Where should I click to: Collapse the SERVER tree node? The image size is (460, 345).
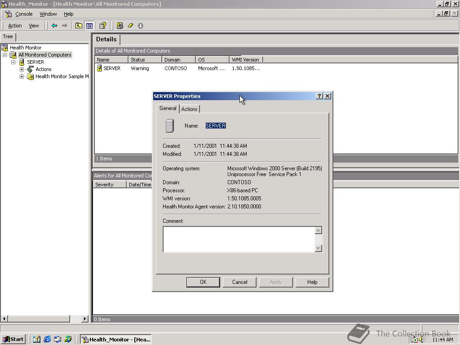click(x=13, y=62)
